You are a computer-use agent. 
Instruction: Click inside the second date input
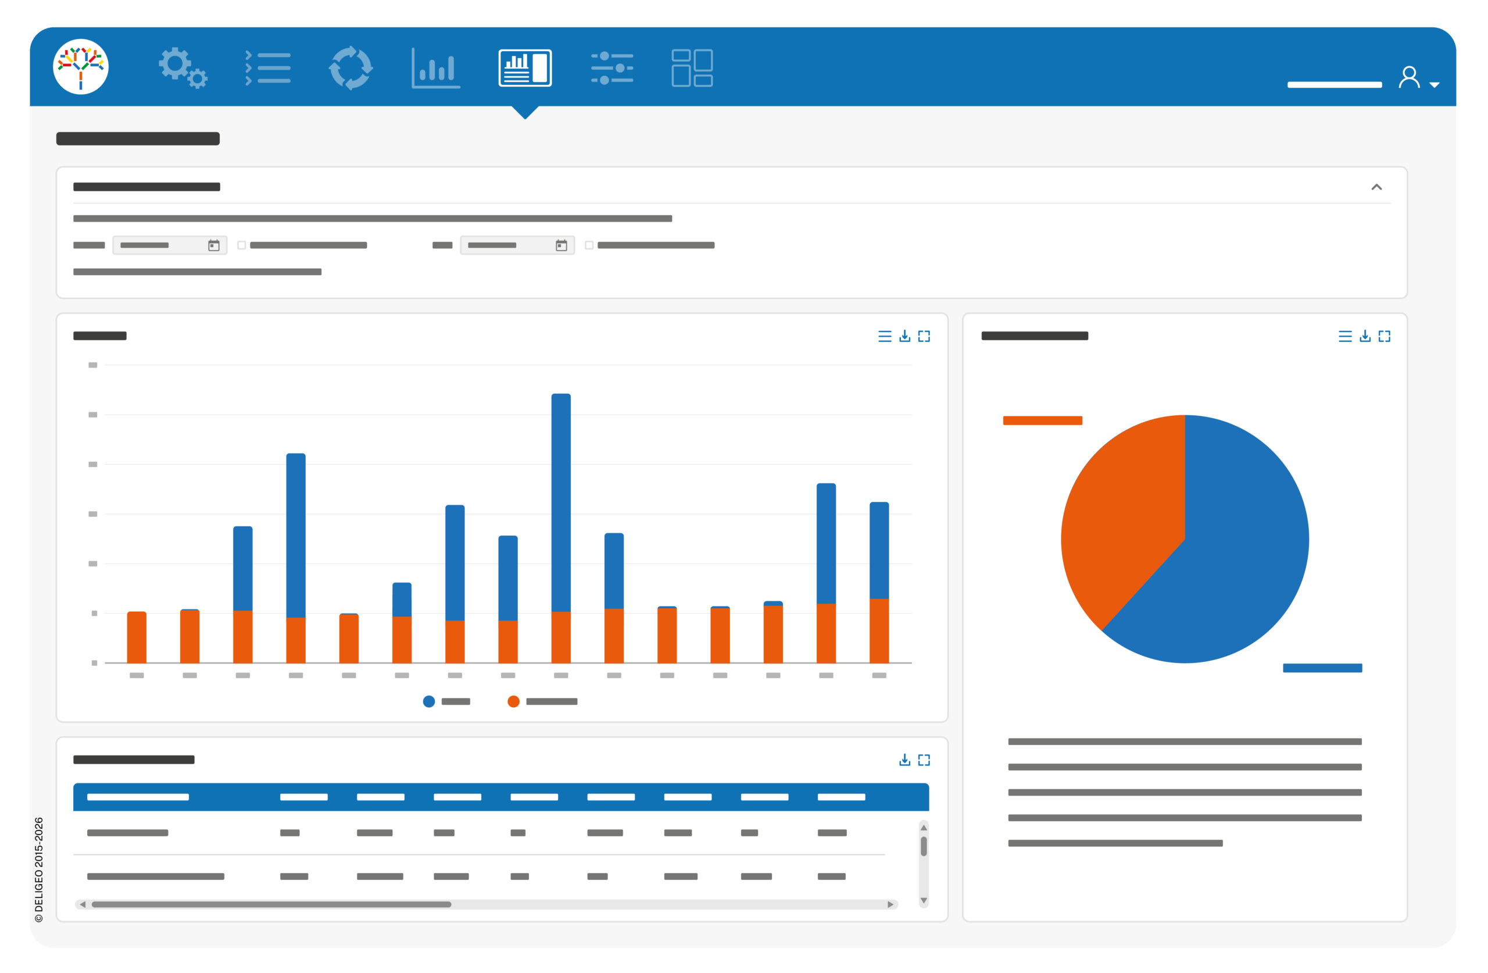tap(517, 245)
